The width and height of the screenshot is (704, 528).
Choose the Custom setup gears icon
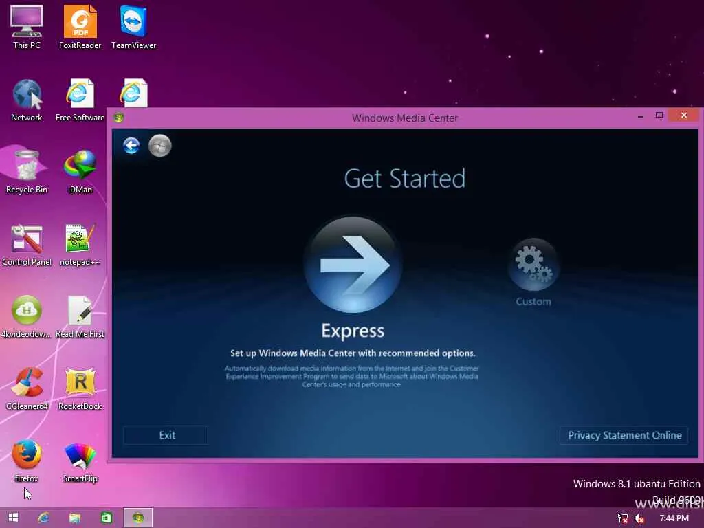click(x=533, y=265)
